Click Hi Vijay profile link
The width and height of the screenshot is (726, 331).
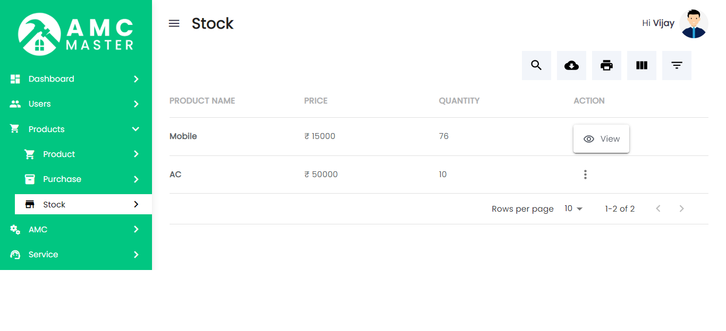(x=657, y=23)
